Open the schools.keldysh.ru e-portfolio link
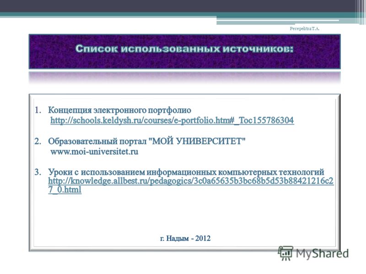 point(172,121)
